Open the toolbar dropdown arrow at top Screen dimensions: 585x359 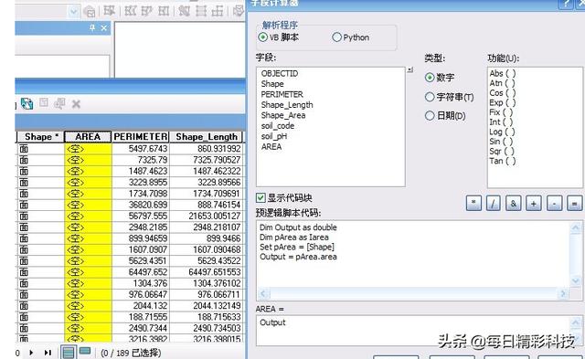tap(73, 12)
